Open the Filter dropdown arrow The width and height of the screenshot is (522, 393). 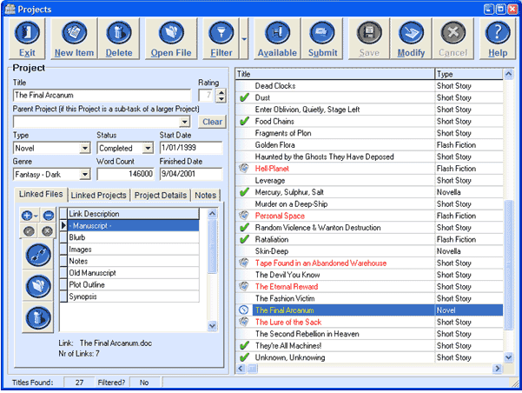pos(244,39)
